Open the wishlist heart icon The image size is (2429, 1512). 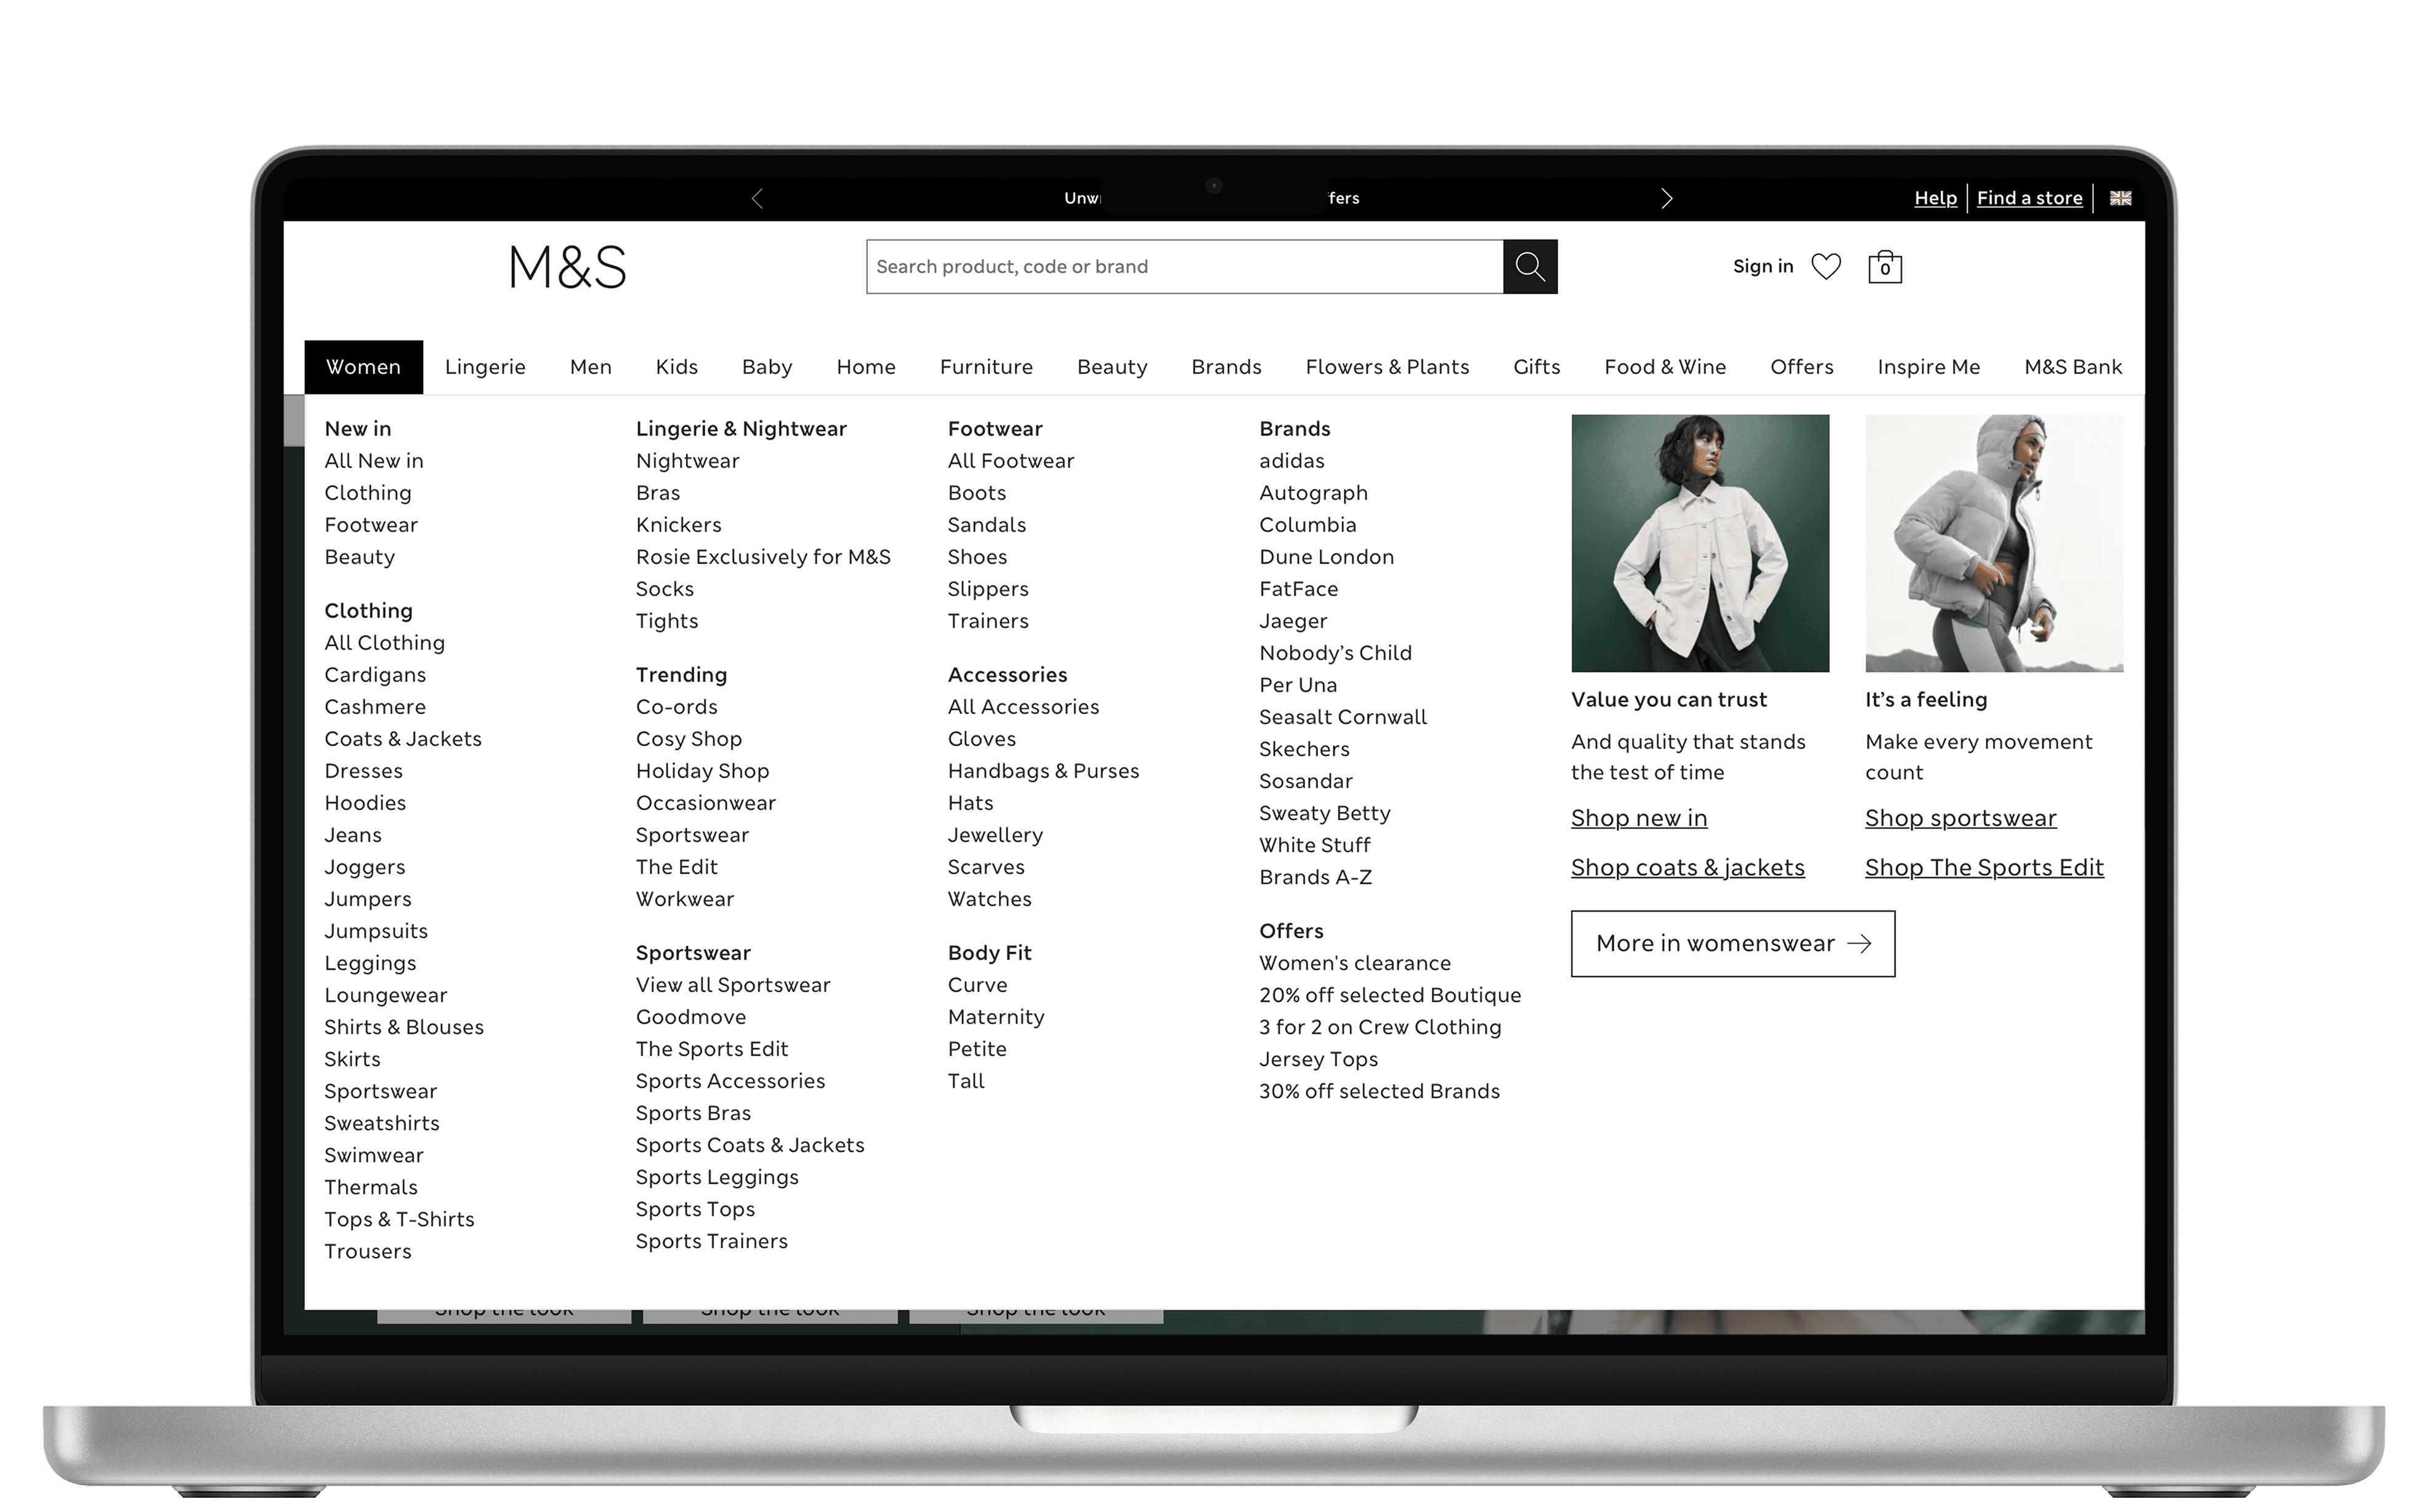coord(1825,266)
